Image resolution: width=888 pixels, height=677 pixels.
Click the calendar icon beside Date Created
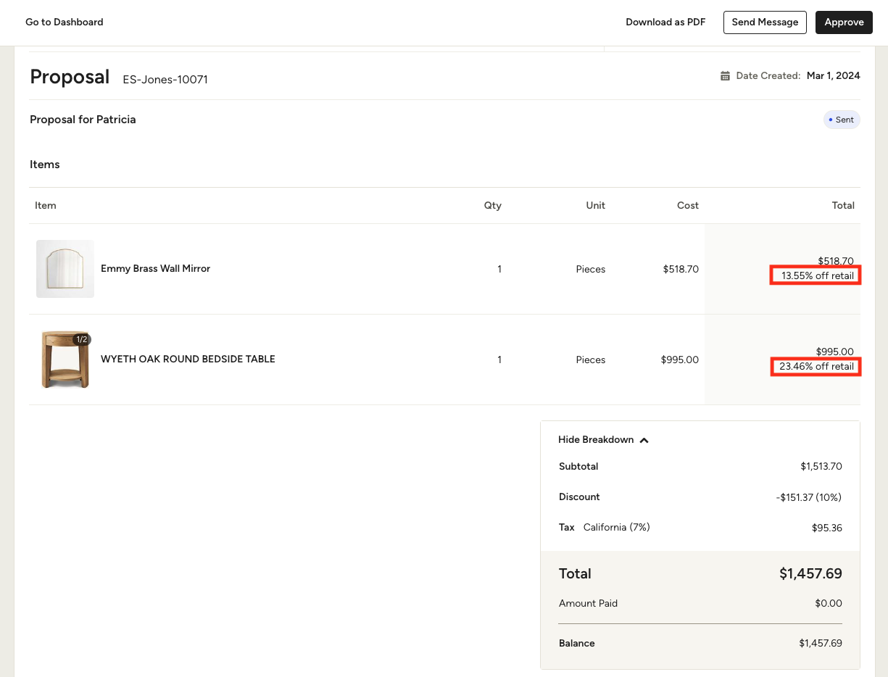pos(725,76)
